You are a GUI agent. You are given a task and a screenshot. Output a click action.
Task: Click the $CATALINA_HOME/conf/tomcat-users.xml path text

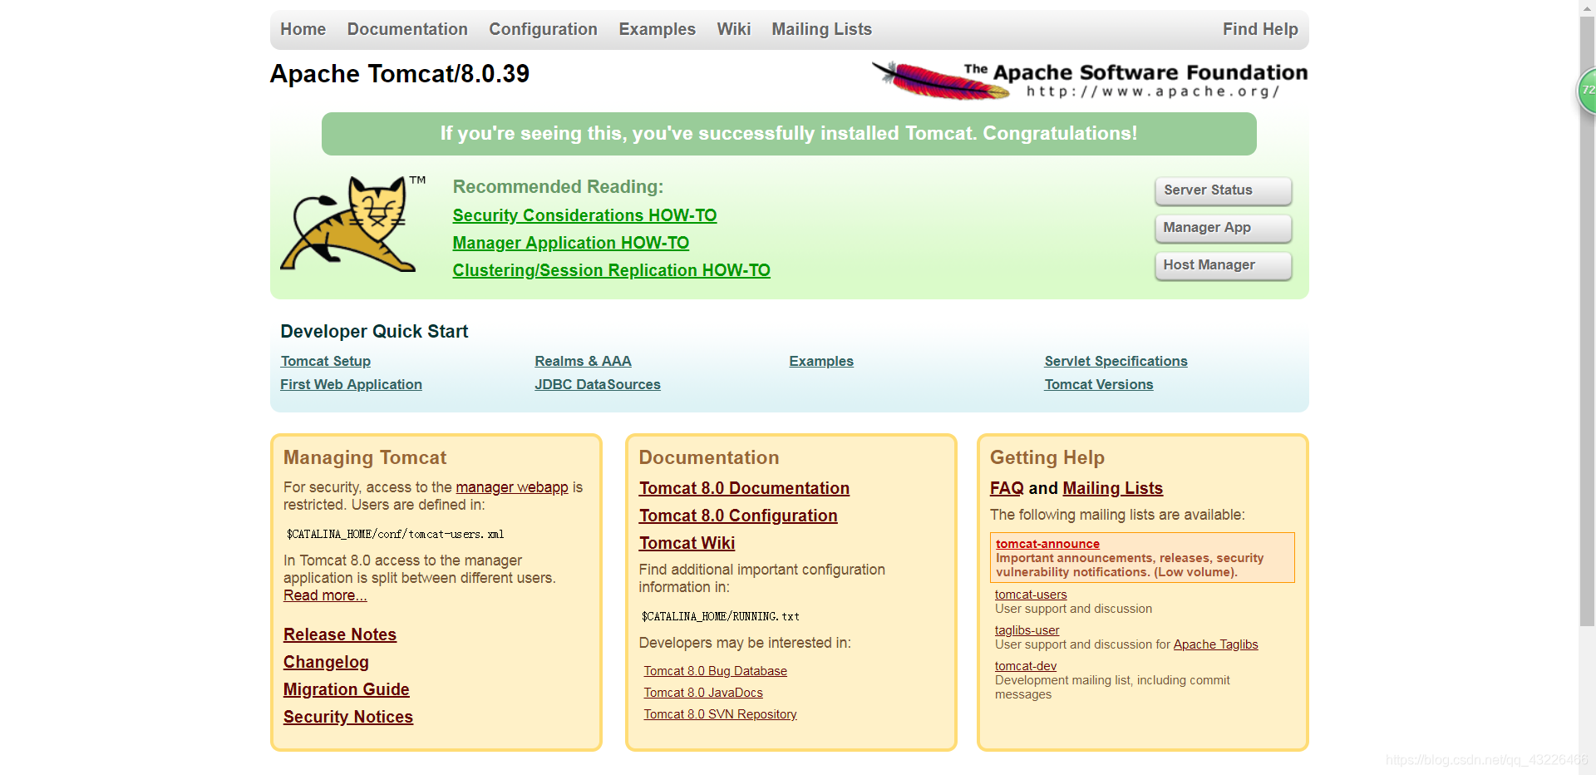pos(395,535)
